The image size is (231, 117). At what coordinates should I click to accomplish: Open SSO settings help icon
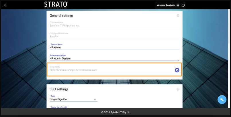point(178,89)
